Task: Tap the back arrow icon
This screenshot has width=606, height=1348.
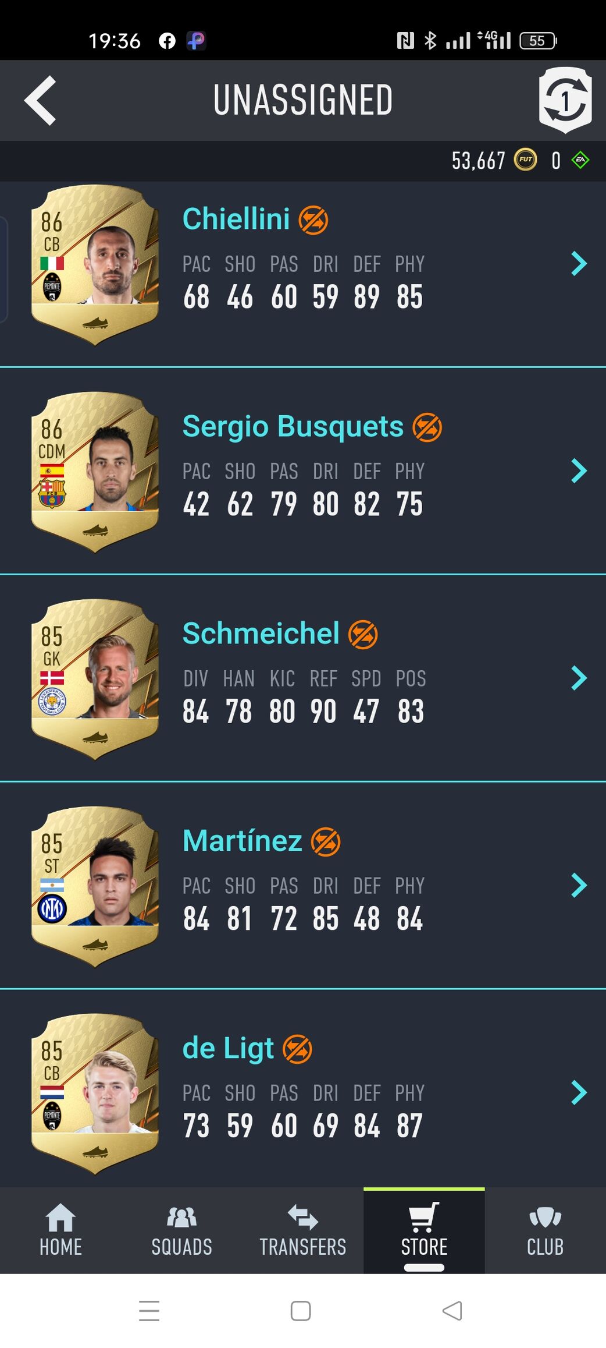Action: [40, 100]
